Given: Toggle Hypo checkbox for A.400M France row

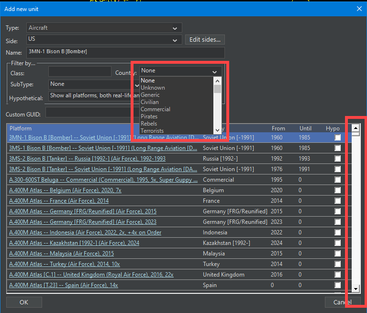Looking at the screenshot, I should coord(337,201).
